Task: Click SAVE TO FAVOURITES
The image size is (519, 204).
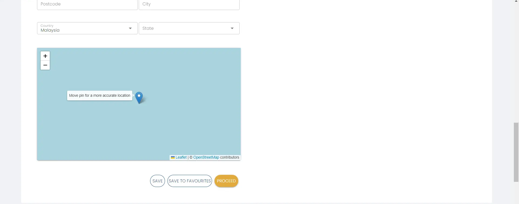Action: [x=190, y=181]
